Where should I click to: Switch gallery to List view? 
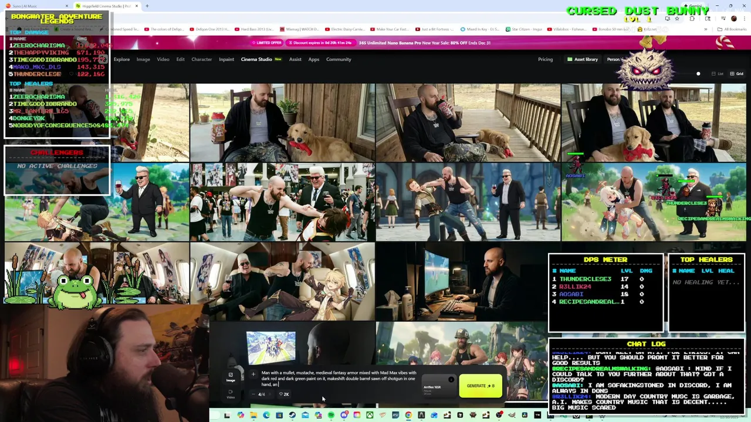717,74
